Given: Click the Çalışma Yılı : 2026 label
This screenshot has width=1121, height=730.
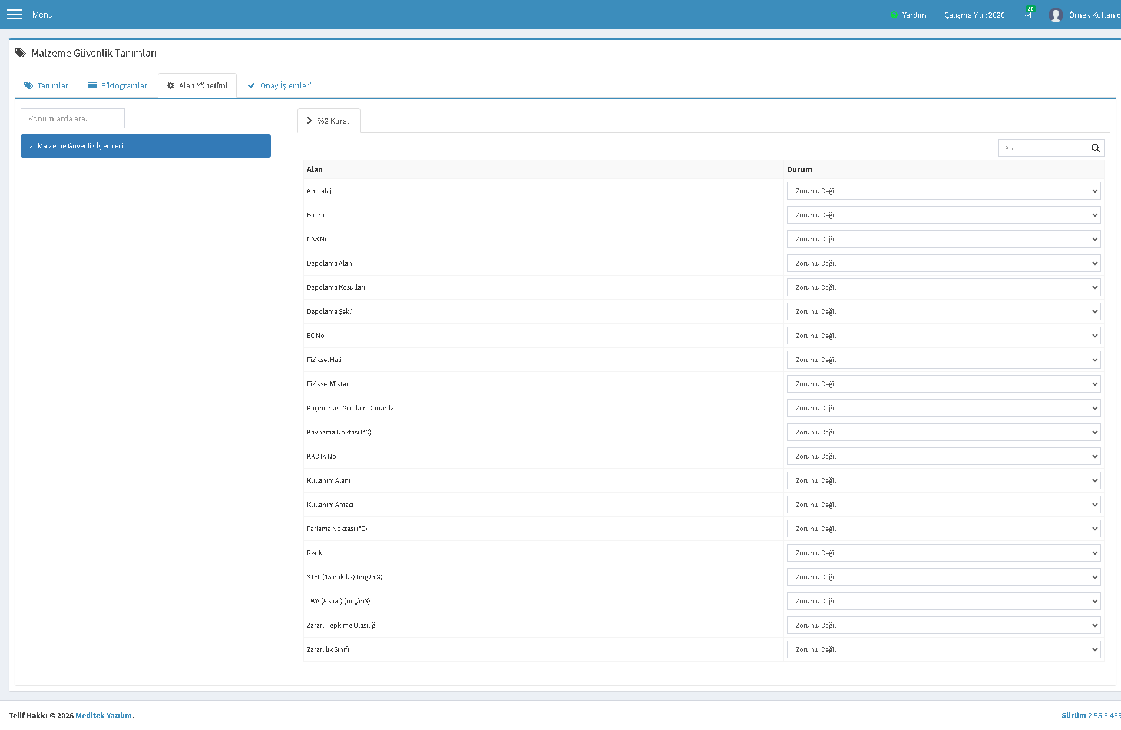Looking at the screenshot, I should [974, 15].
